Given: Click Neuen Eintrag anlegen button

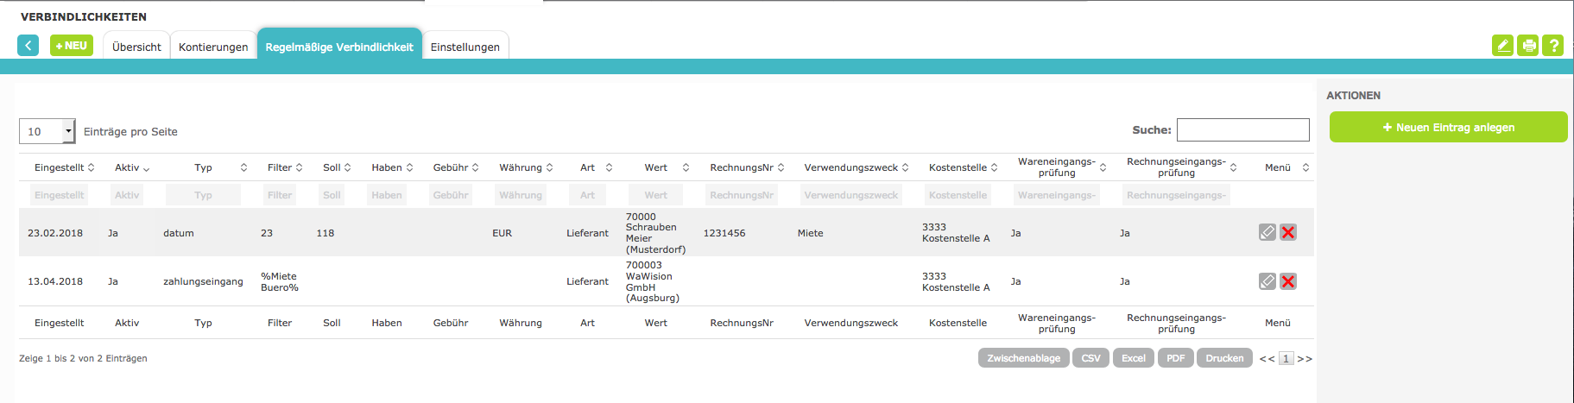Looking at the screenshot, I should pyautogui.click(x=1448, y=127).
